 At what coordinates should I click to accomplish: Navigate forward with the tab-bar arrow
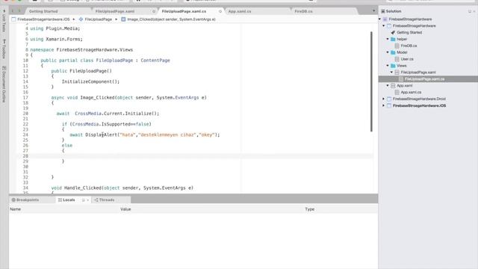(x=19, y=11)
